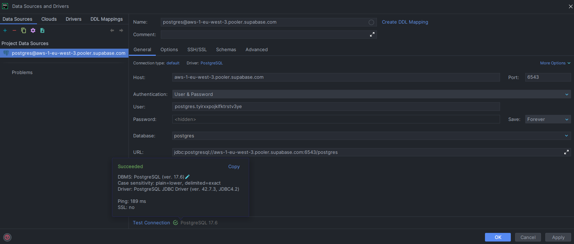Click the OK button

498,237
